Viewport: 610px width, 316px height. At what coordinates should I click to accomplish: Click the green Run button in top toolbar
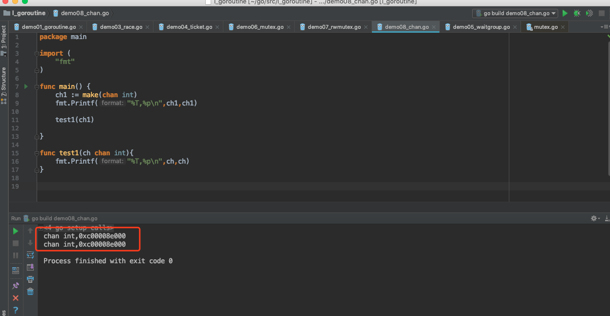click(x=565, y=14)
